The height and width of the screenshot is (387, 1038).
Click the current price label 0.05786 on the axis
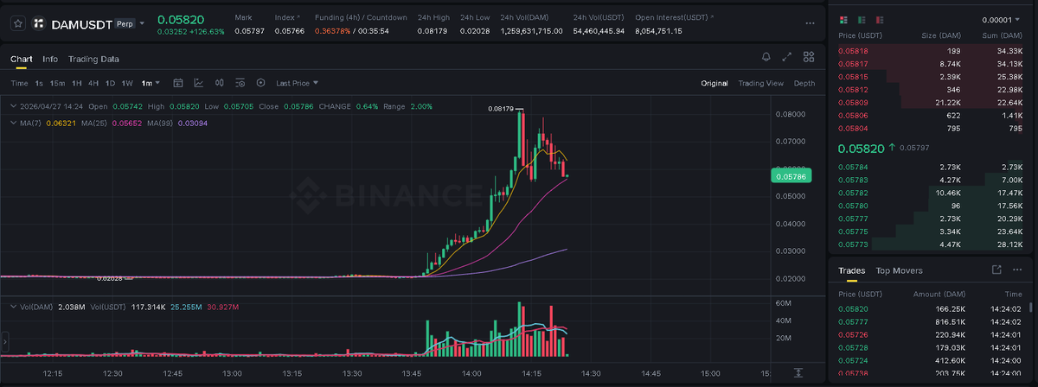pyautogui.click(x=791, y=176)
